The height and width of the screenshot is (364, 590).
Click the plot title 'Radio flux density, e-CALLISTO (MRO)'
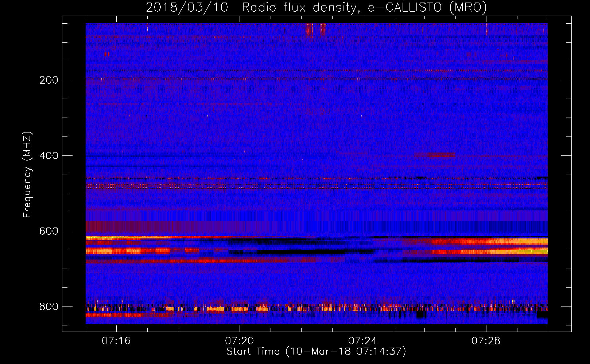(x=364, y=7)
